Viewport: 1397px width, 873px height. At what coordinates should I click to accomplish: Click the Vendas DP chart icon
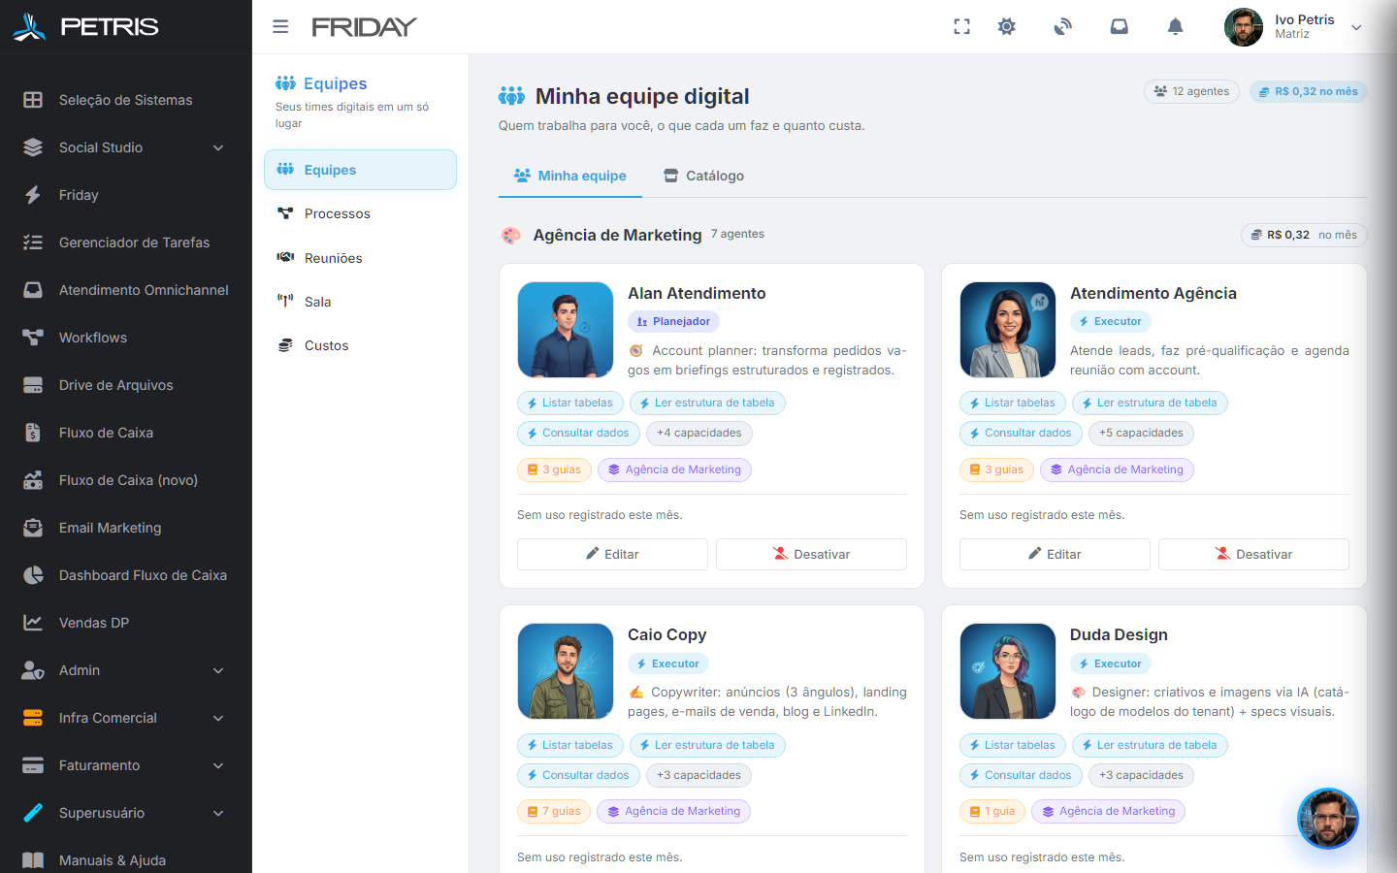(x=33, y=623)
